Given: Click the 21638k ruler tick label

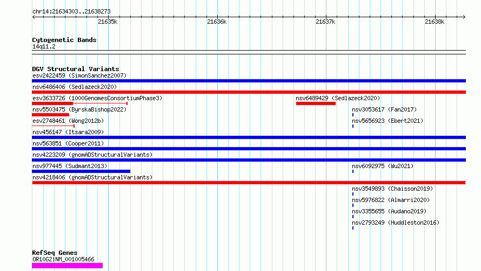Looking at the screenshot, I should pyautogui.click(x=435, y=22).
